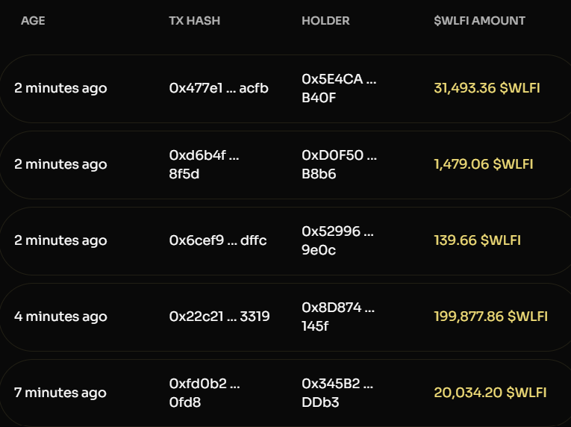Select the 20,034.20 $WLFI amount
Viewport: 571px width, 427px height.
(490, 393)
